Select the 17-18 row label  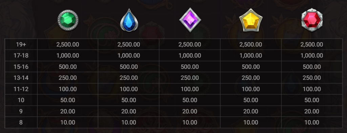(21, 55)
